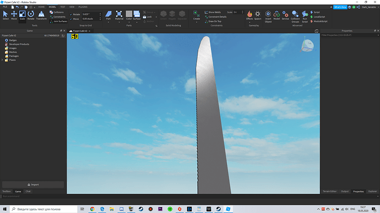
Task: Click the Part insert icon
Action: [108, 14]
